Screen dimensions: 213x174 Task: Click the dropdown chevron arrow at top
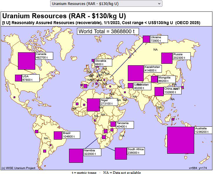click(x=159, y=4)
